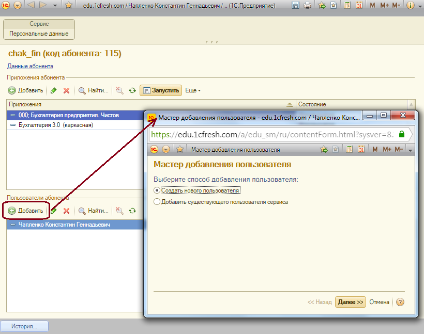Click favorites star in wizard toolbar
Image resolution: width=424 pixels, height=334 pixels.
(180, 149)
